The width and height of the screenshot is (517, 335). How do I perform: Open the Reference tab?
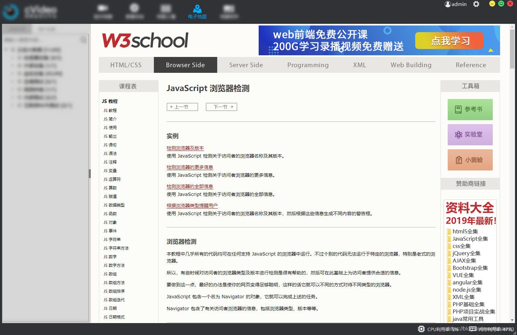click(x=471, y=65)
